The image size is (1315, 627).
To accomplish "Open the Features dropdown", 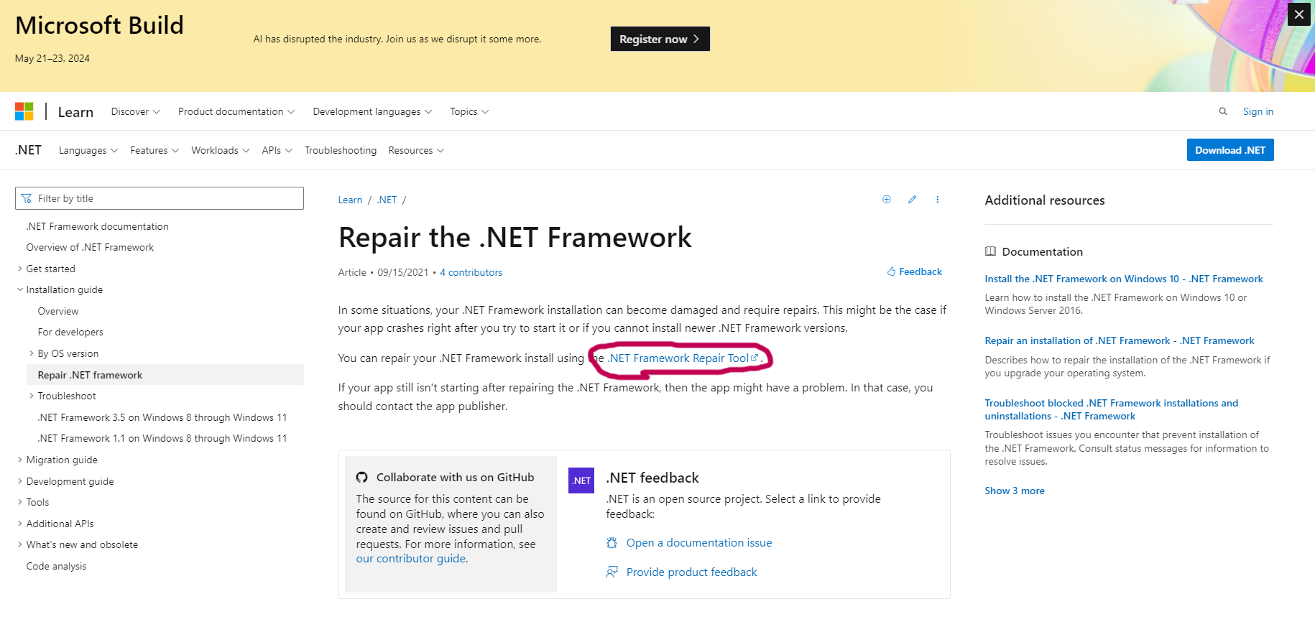I will pos(154,150).
